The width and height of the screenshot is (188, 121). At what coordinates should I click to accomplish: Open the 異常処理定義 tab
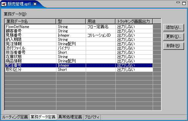tap(70, 117)
